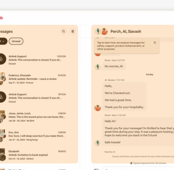Click the reviews notice about Guests and Hosts
The image size is (174, 170).
143,157
